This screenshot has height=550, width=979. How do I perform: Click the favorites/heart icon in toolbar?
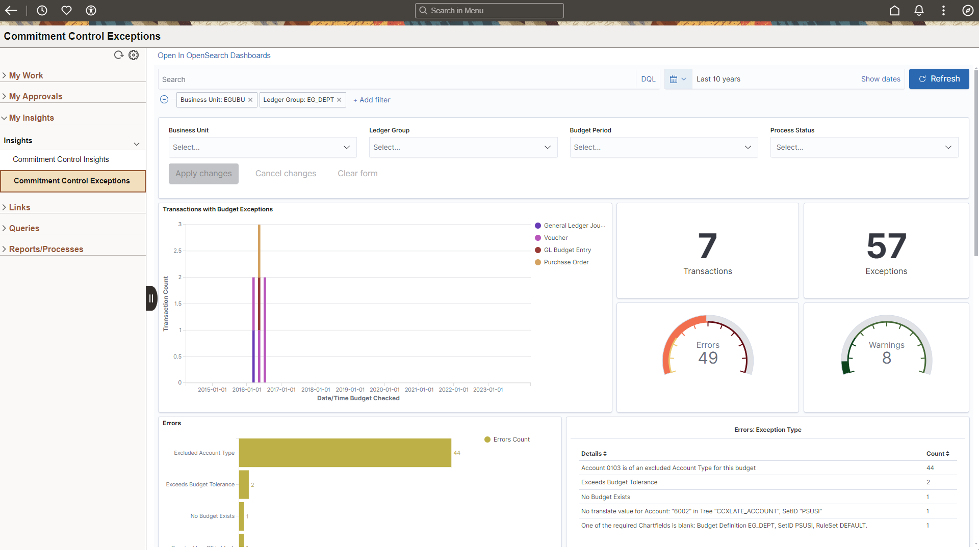pos(67,10)
